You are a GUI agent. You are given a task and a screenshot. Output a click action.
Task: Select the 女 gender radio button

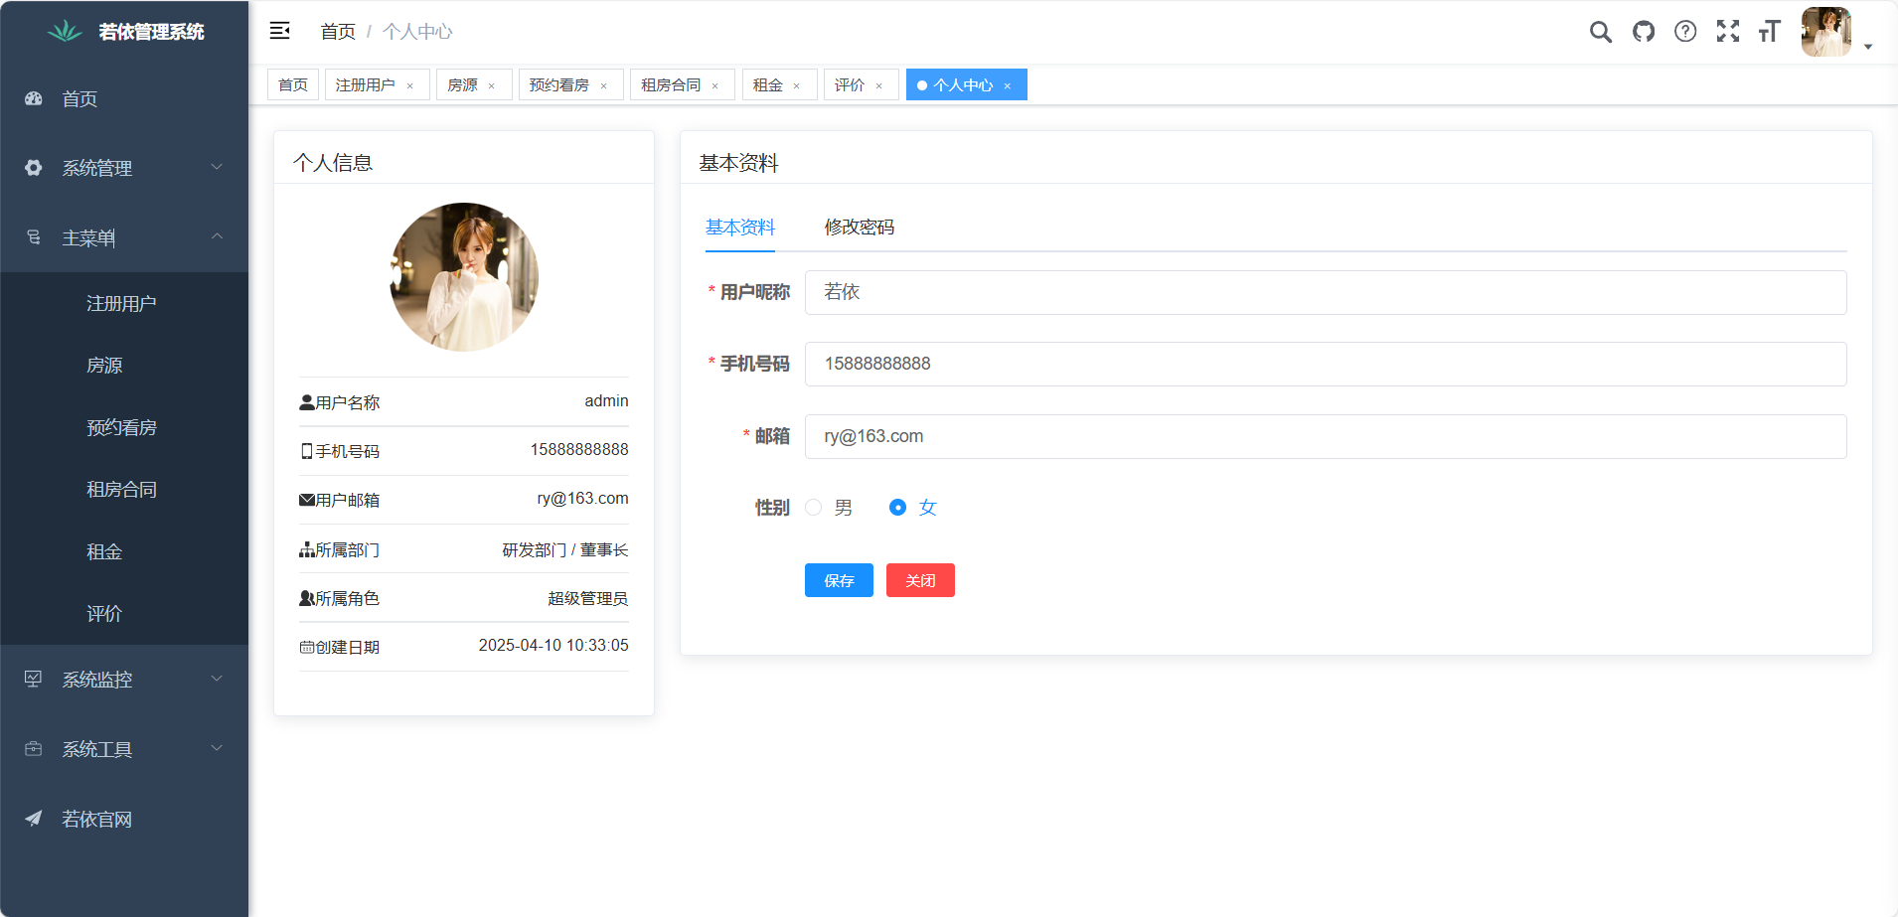897,507
